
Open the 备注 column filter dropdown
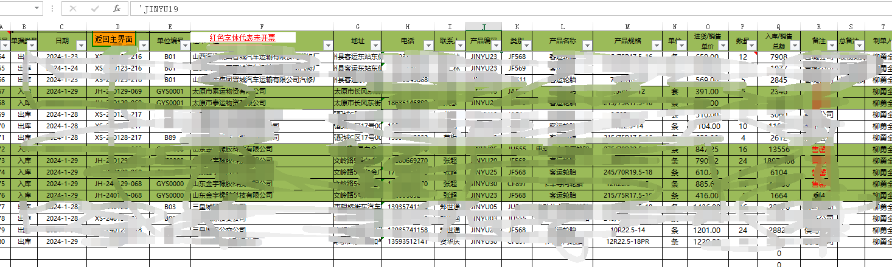pos(831,45)
